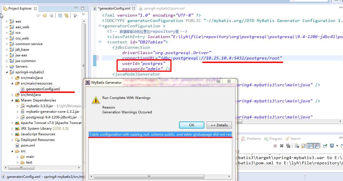Collapse the spring4-mybatis3 project node
Image resolution: width=343 pixels, height=181 pixels.
[x=7, y=72]
